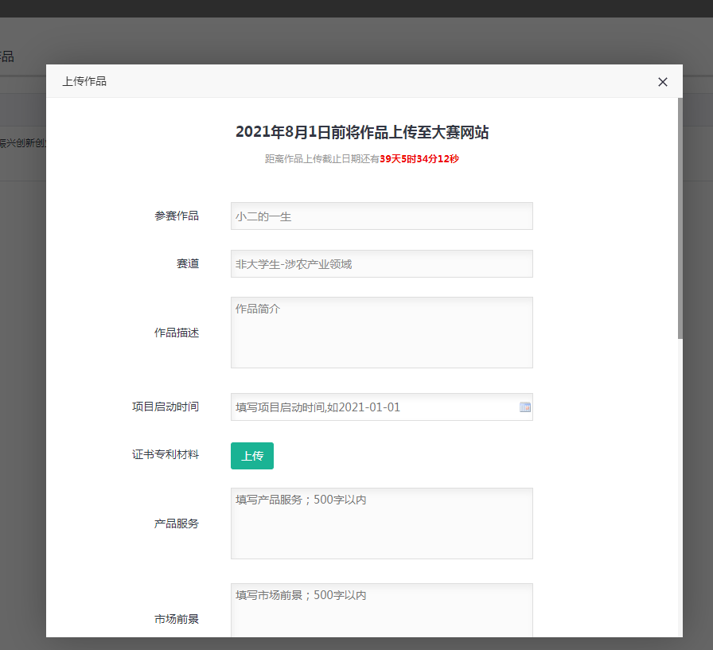The width and height of the screenshot is (713, 650).
Task: Close the 上传作品 dialog
Action: tap(662, 82)
